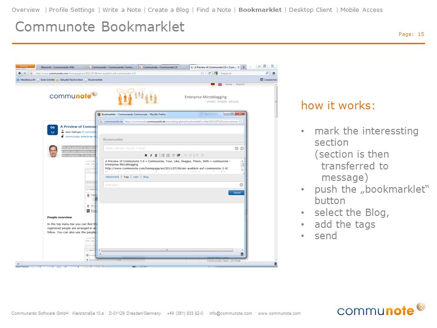Viewport: 437px width, 328px height.
Task: Open a new tab with the plus button
Action: click(x=244, y=67)
